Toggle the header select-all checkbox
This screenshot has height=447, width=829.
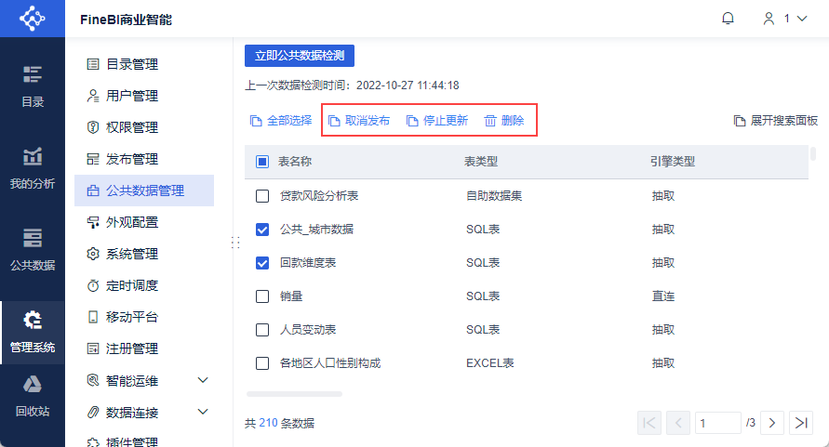point(262,163)
